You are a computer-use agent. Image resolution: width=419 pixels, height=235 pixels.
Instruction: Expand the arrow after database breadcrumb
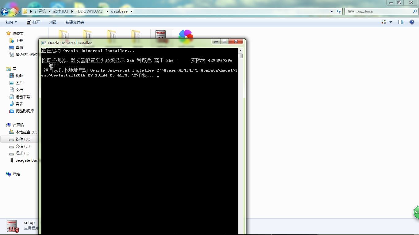click(132, 11)
